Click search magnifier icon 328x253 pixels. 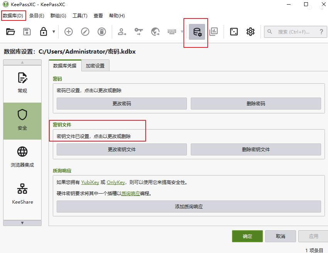click(x=270, y=32)
